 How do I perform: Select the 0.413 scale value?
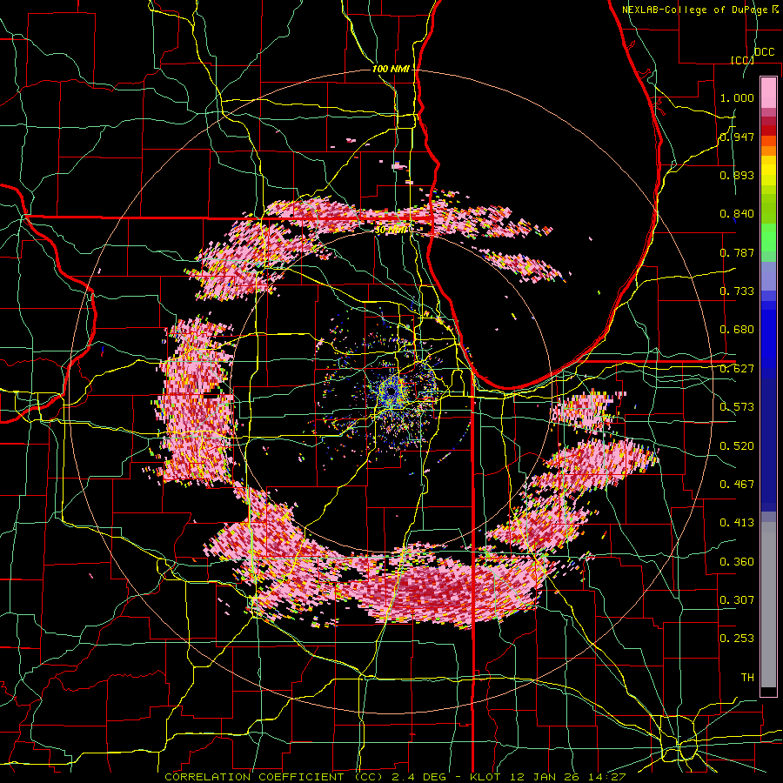pyautogui.click(x=737, y=523)
